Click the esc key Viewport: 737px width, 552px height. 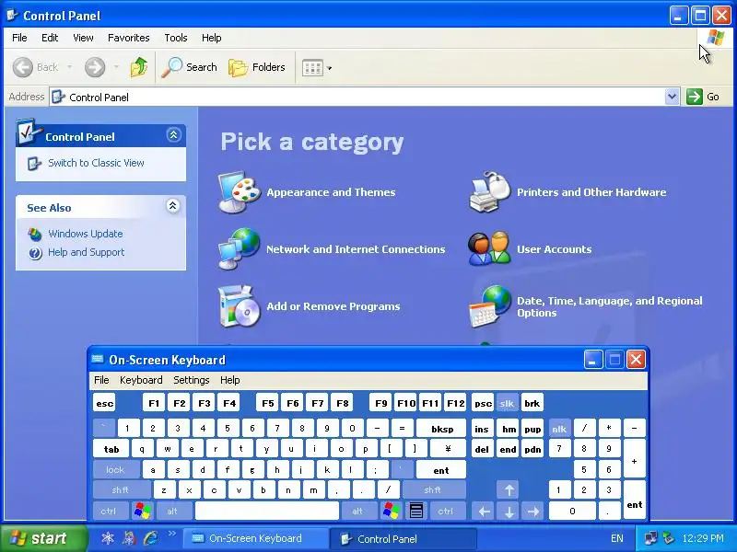click(x=104, y=403)
